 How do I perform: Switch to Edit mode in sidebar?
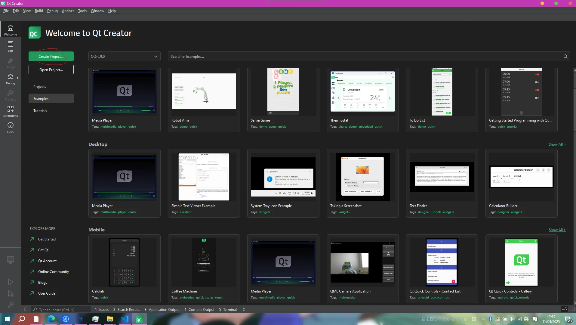point(11,46)
